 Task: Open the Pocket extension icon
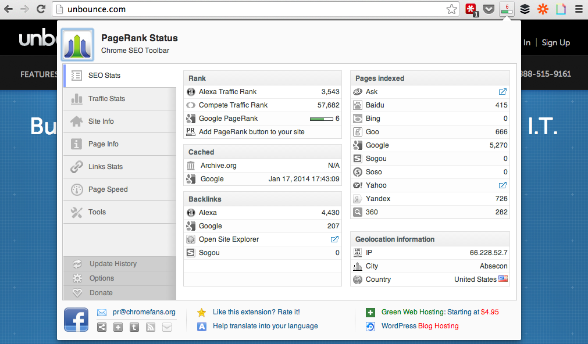click(489, 9)
